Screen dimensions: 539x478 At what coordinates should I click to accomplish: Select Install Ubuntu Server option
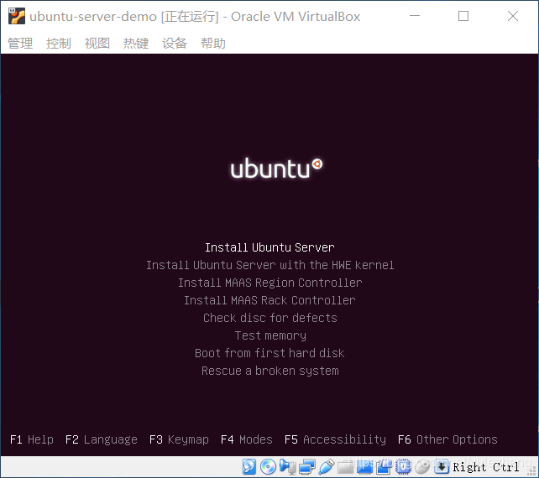click(269, 247)
